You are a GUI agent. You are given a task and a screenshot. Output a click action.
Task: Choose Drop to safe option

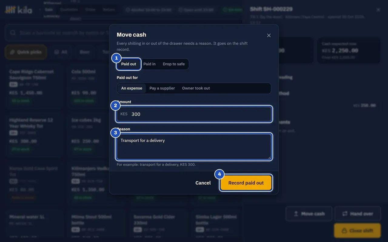(x=174, y=64)
